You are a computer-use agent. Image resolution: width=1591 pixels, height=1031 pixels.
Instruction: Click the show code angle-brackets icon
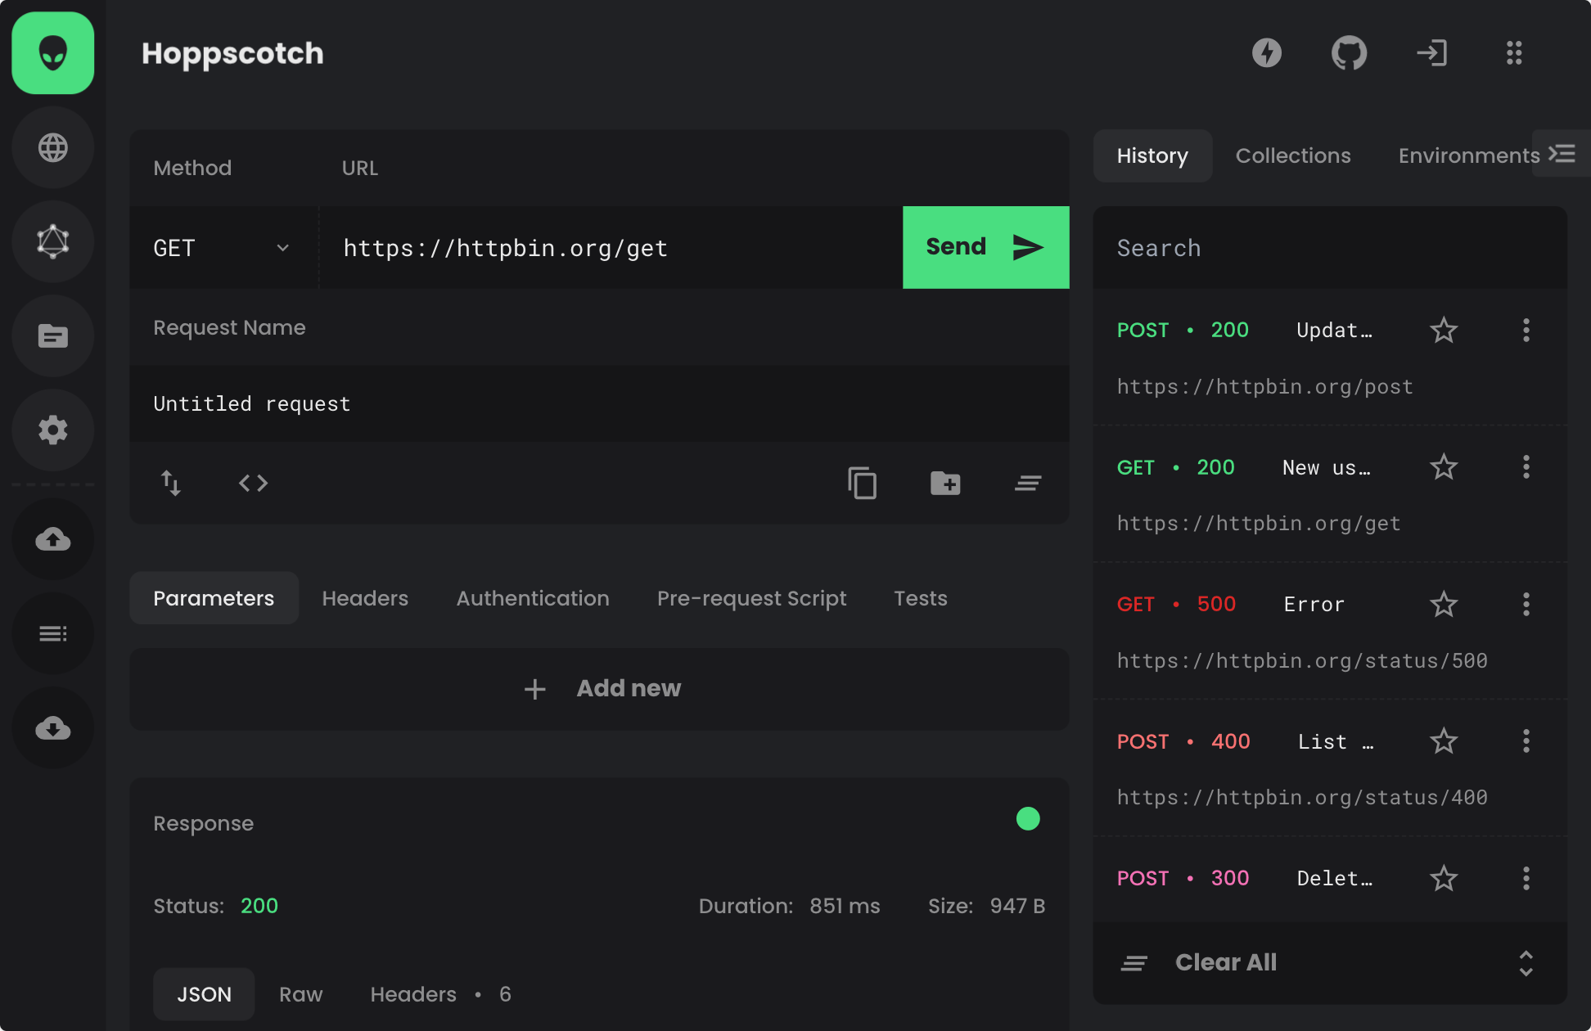point(253,483)
